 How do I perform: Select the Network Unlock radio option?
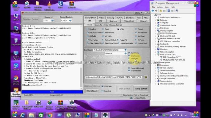tap(109, 40)
